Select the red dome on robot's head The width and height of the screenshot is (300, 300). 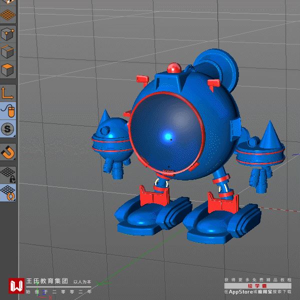click(x=174, y=68)
